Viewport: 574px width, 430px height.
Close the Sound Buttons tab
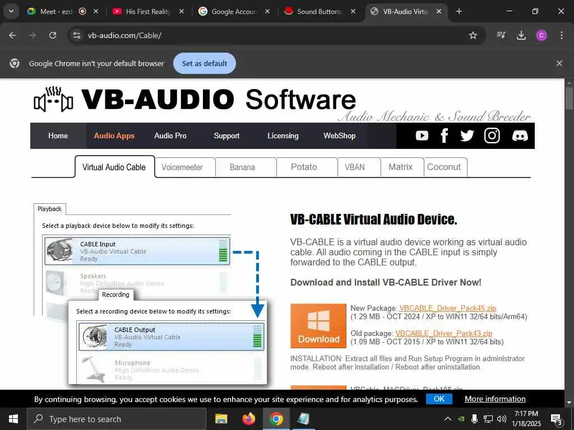click(x=353, y=11)
